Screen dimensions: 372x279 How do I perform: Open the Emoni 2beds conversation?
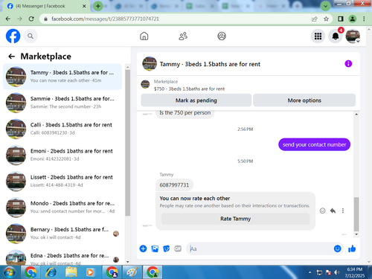point(62,155)
